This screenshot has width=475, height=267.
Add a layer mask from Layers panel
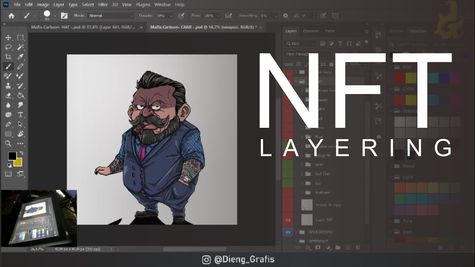(318, 248)
